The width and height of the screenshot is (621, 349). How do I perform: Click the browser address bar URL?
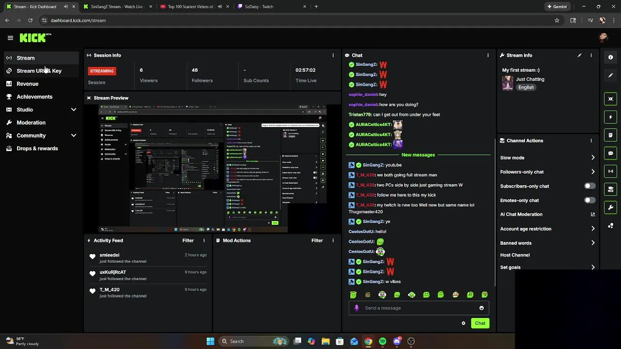[x=78, y=20]
